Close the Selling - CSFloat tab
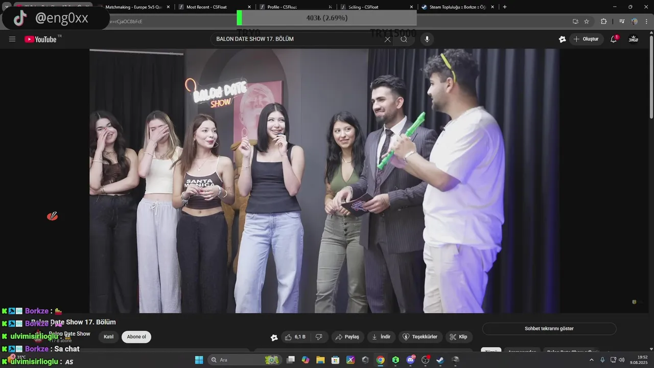Viewport: 654px width, 368px height. [x=411, y=7]
